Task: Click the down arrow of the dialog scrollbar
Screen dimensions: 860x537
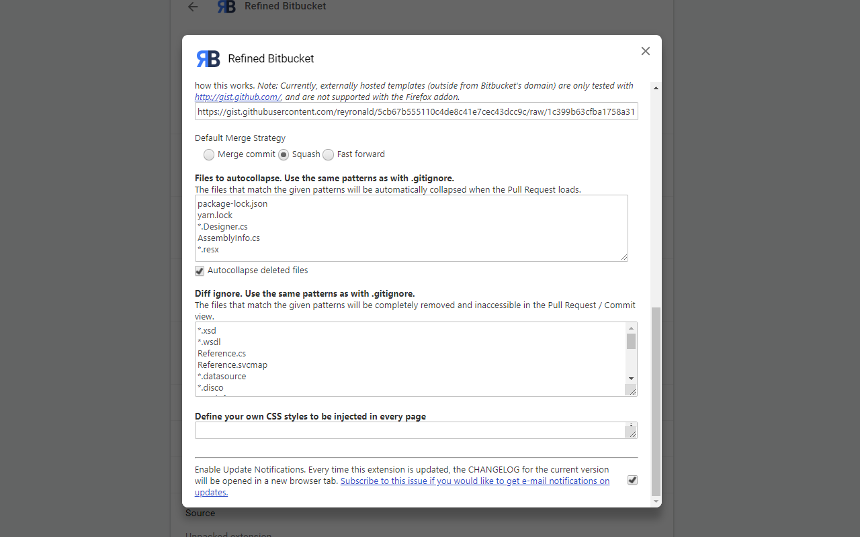Action: point(655,499)
